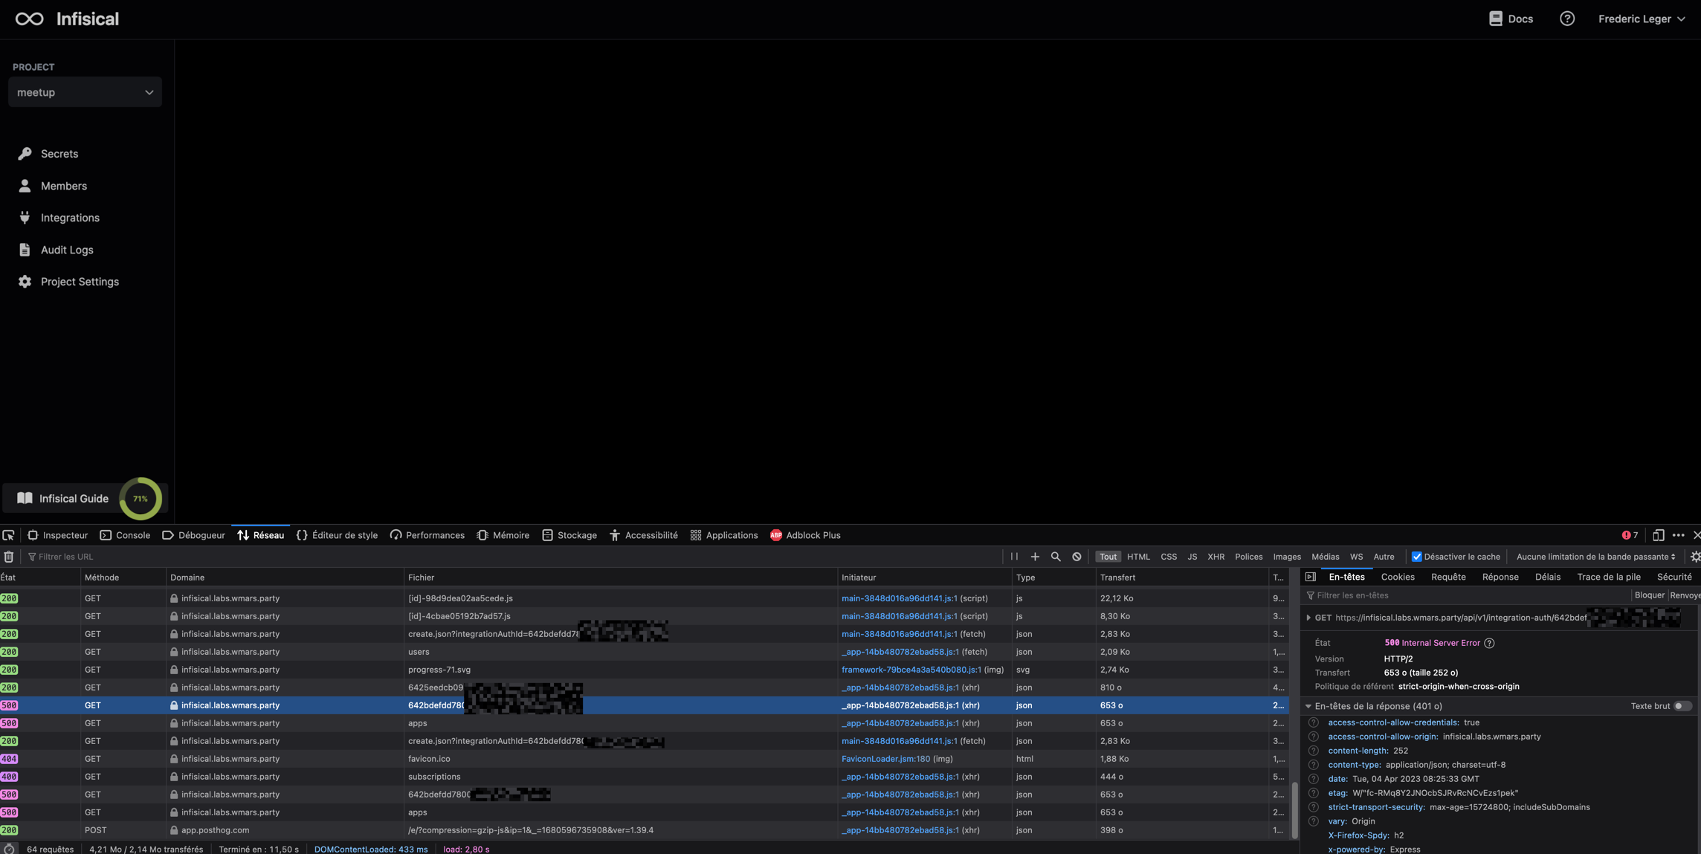Expand the GET request URL row
The image size is (1701, 854).
[1308, 618]
